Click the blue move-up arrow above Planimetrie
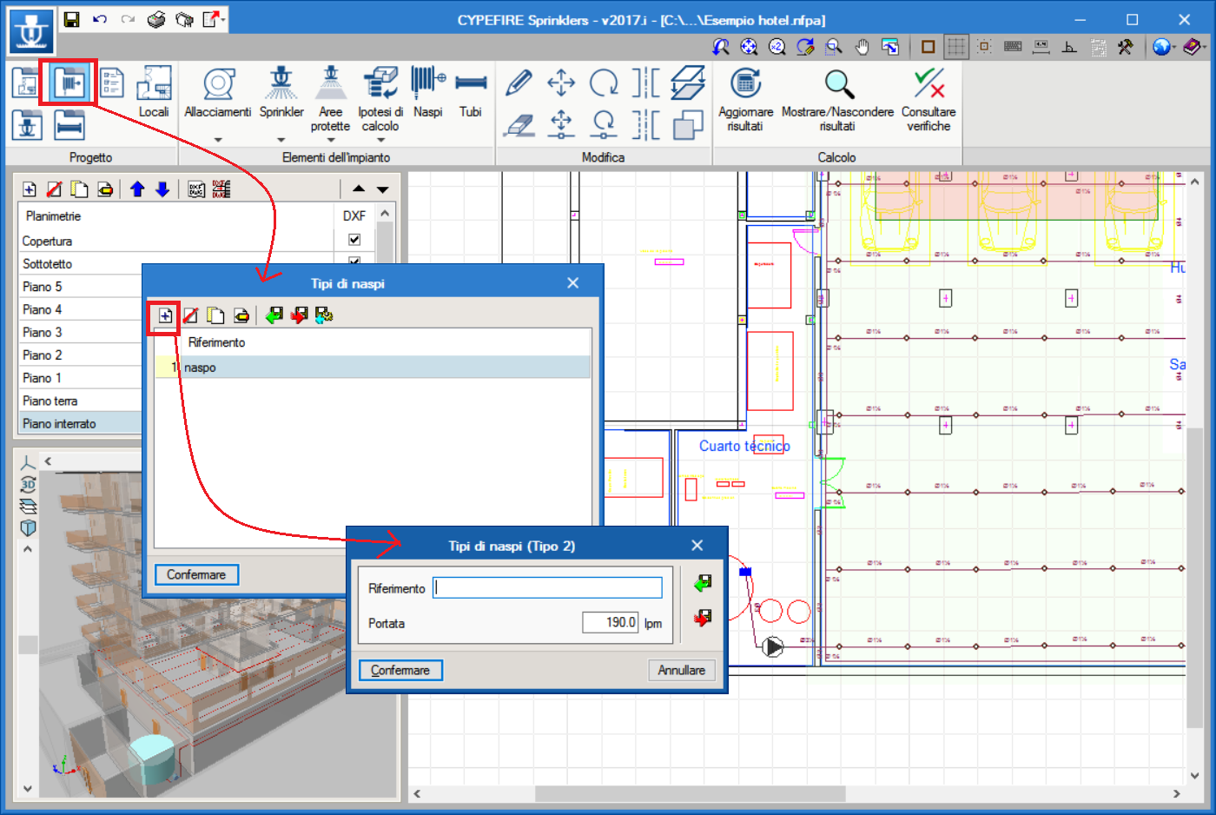The height and width of the screenshot is (815, 1216). point(137,189)
